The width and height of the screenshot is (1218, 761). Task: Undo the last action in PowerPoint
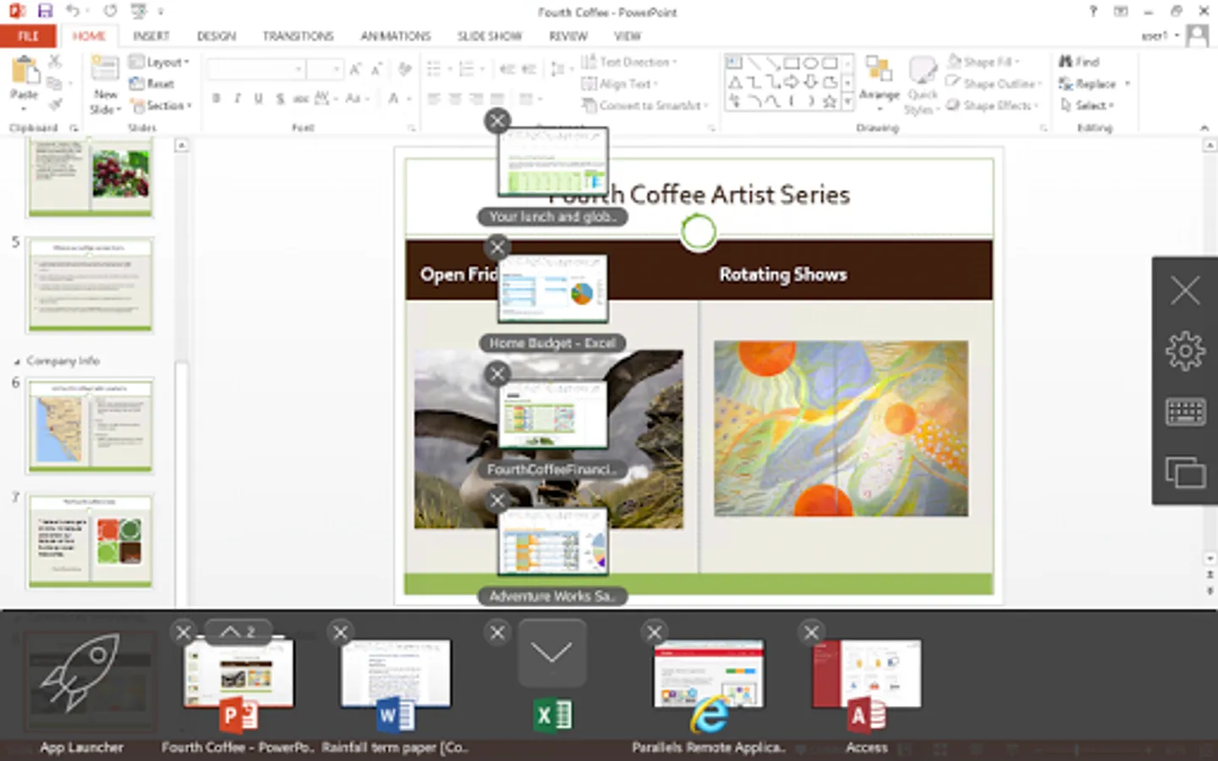(x=73, y=11)
